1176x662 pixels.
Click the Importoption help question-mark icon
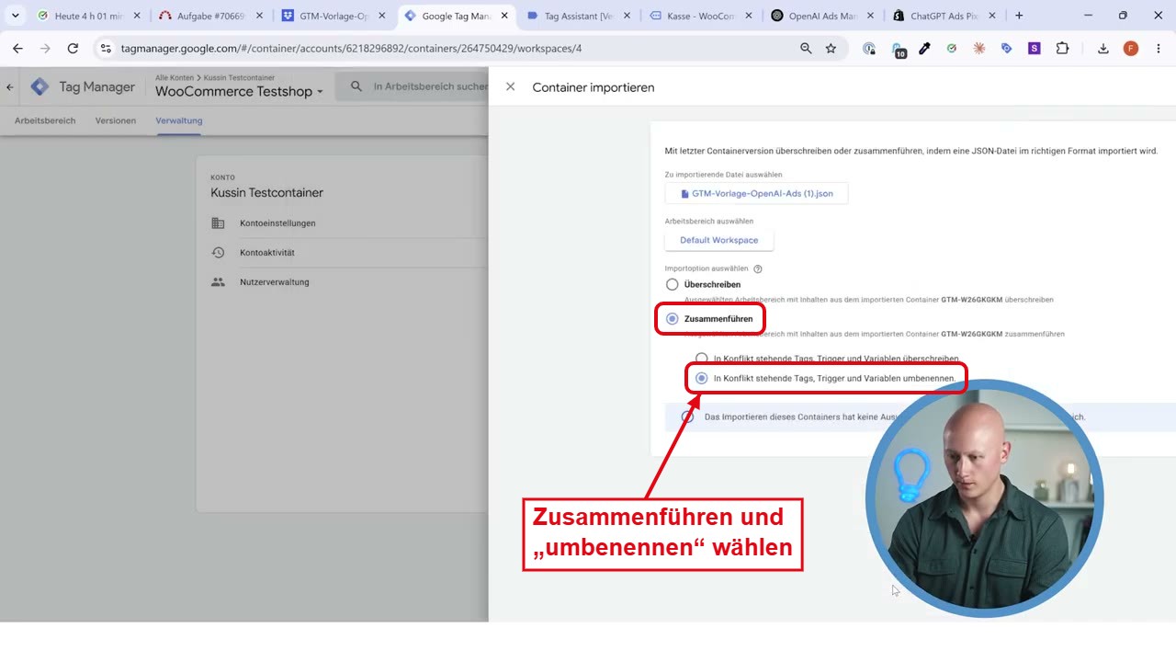tap(758, 269)
